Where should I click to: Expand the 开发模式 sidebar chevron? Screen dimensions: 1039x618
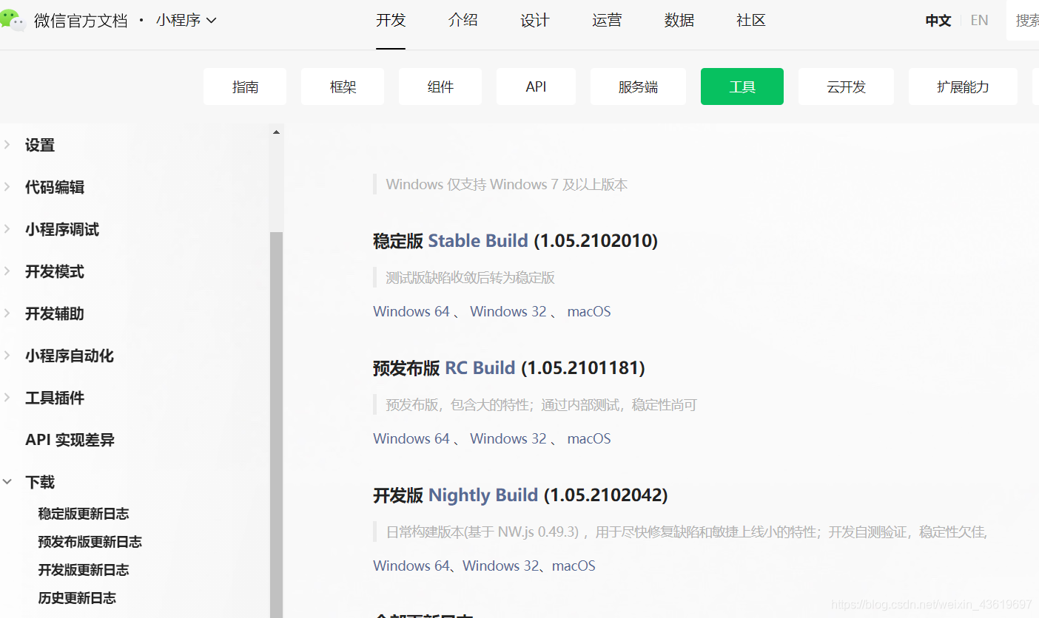7,271
